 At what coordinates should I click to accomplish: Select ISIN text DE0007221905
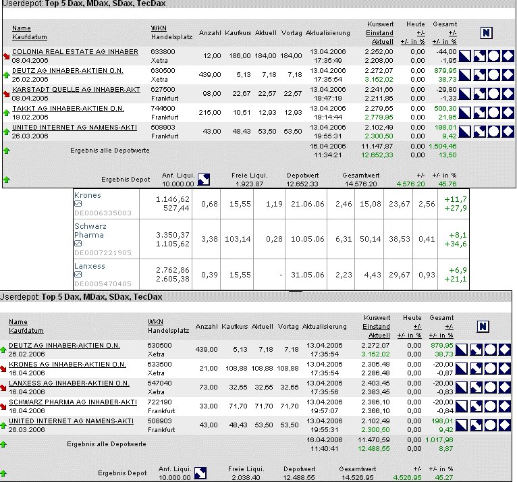pyautogui.click(x=103, y=253)
